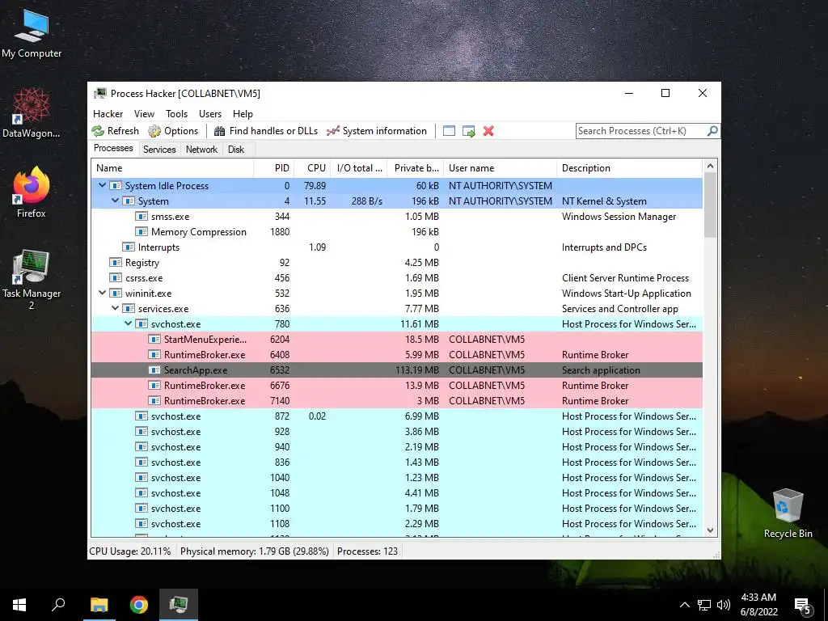Select the Registry process icon

point(115,262)
